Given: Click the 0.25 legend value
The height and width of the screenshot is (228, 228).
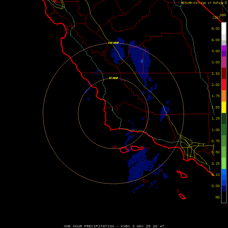Looking at the screenshot, I should point(216,164).
